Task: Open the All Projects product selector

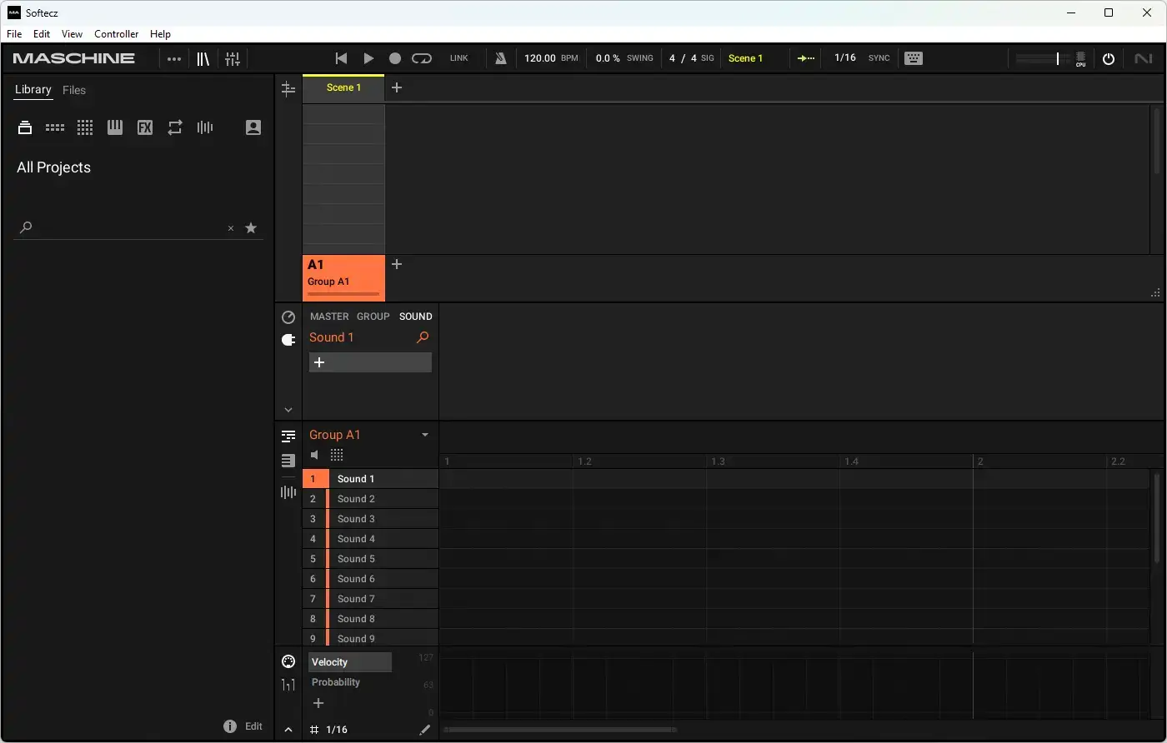Action: [54, 167]
